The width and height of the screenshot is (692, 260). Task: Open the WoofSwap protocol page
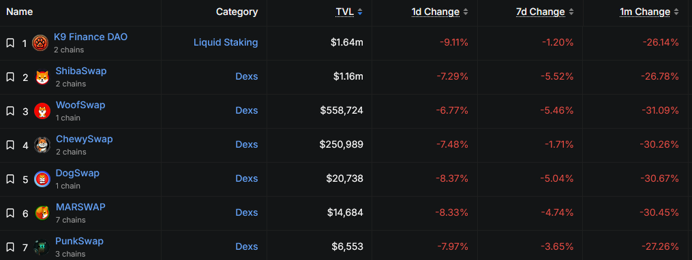click(80, 105)
